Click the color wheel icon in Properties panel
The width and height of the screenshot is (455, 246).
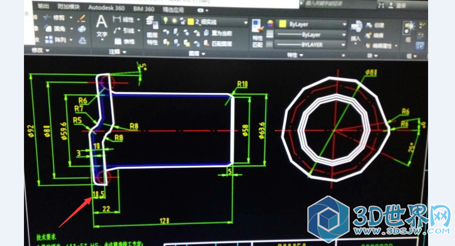pos(270,24)
